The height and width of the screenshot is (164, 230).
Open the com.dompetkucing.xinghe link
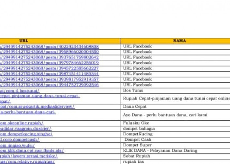[x=26, y=134]
